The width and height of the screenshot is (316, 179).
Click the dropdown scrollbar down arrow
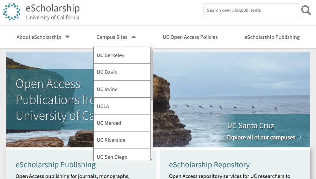[x=152, y=160]
